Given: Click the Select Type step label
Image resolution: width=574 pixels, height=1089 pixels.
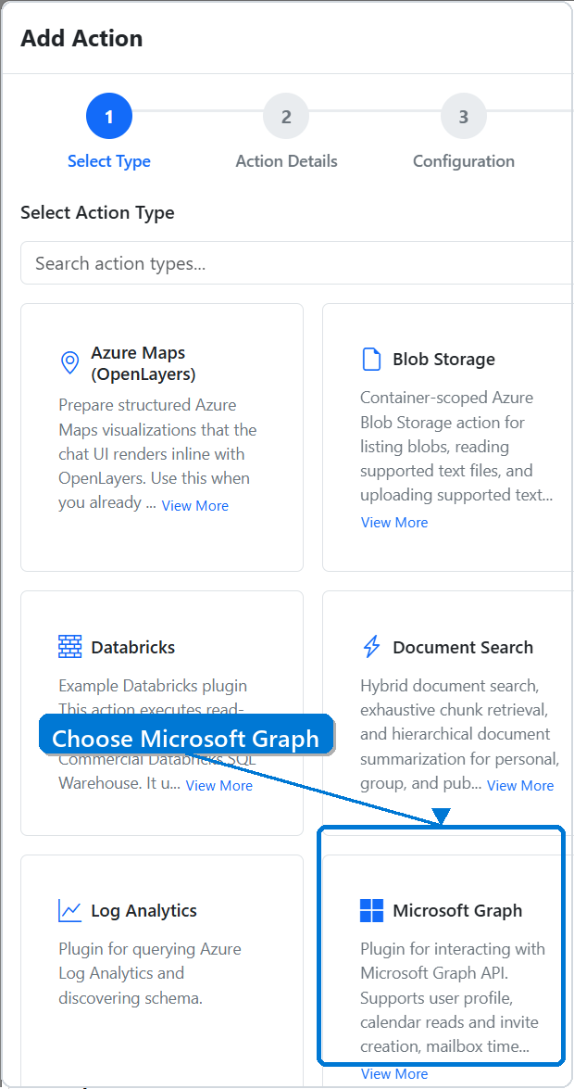Looking at the screenshot, I should pos(109,161).
